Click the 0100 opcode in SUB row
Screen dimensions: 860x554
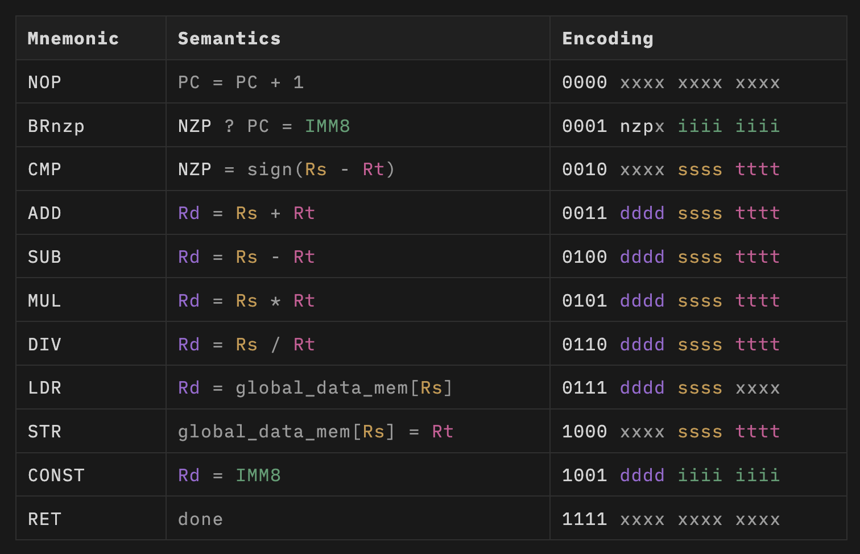click(584, 257)
